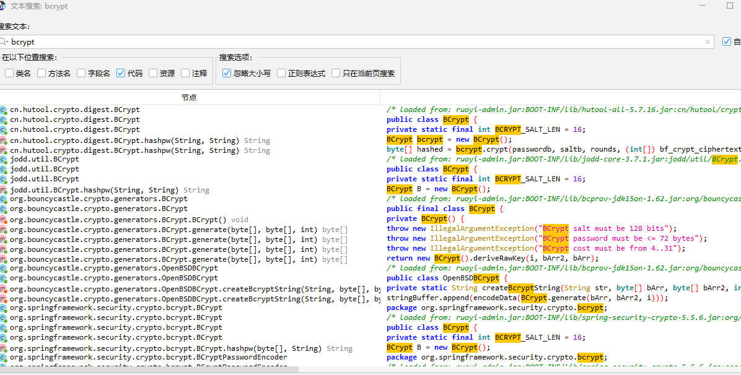Screen dimensions: 741x375
Task: Select code line 'public final class BCrypt {'
Action: 445,209
